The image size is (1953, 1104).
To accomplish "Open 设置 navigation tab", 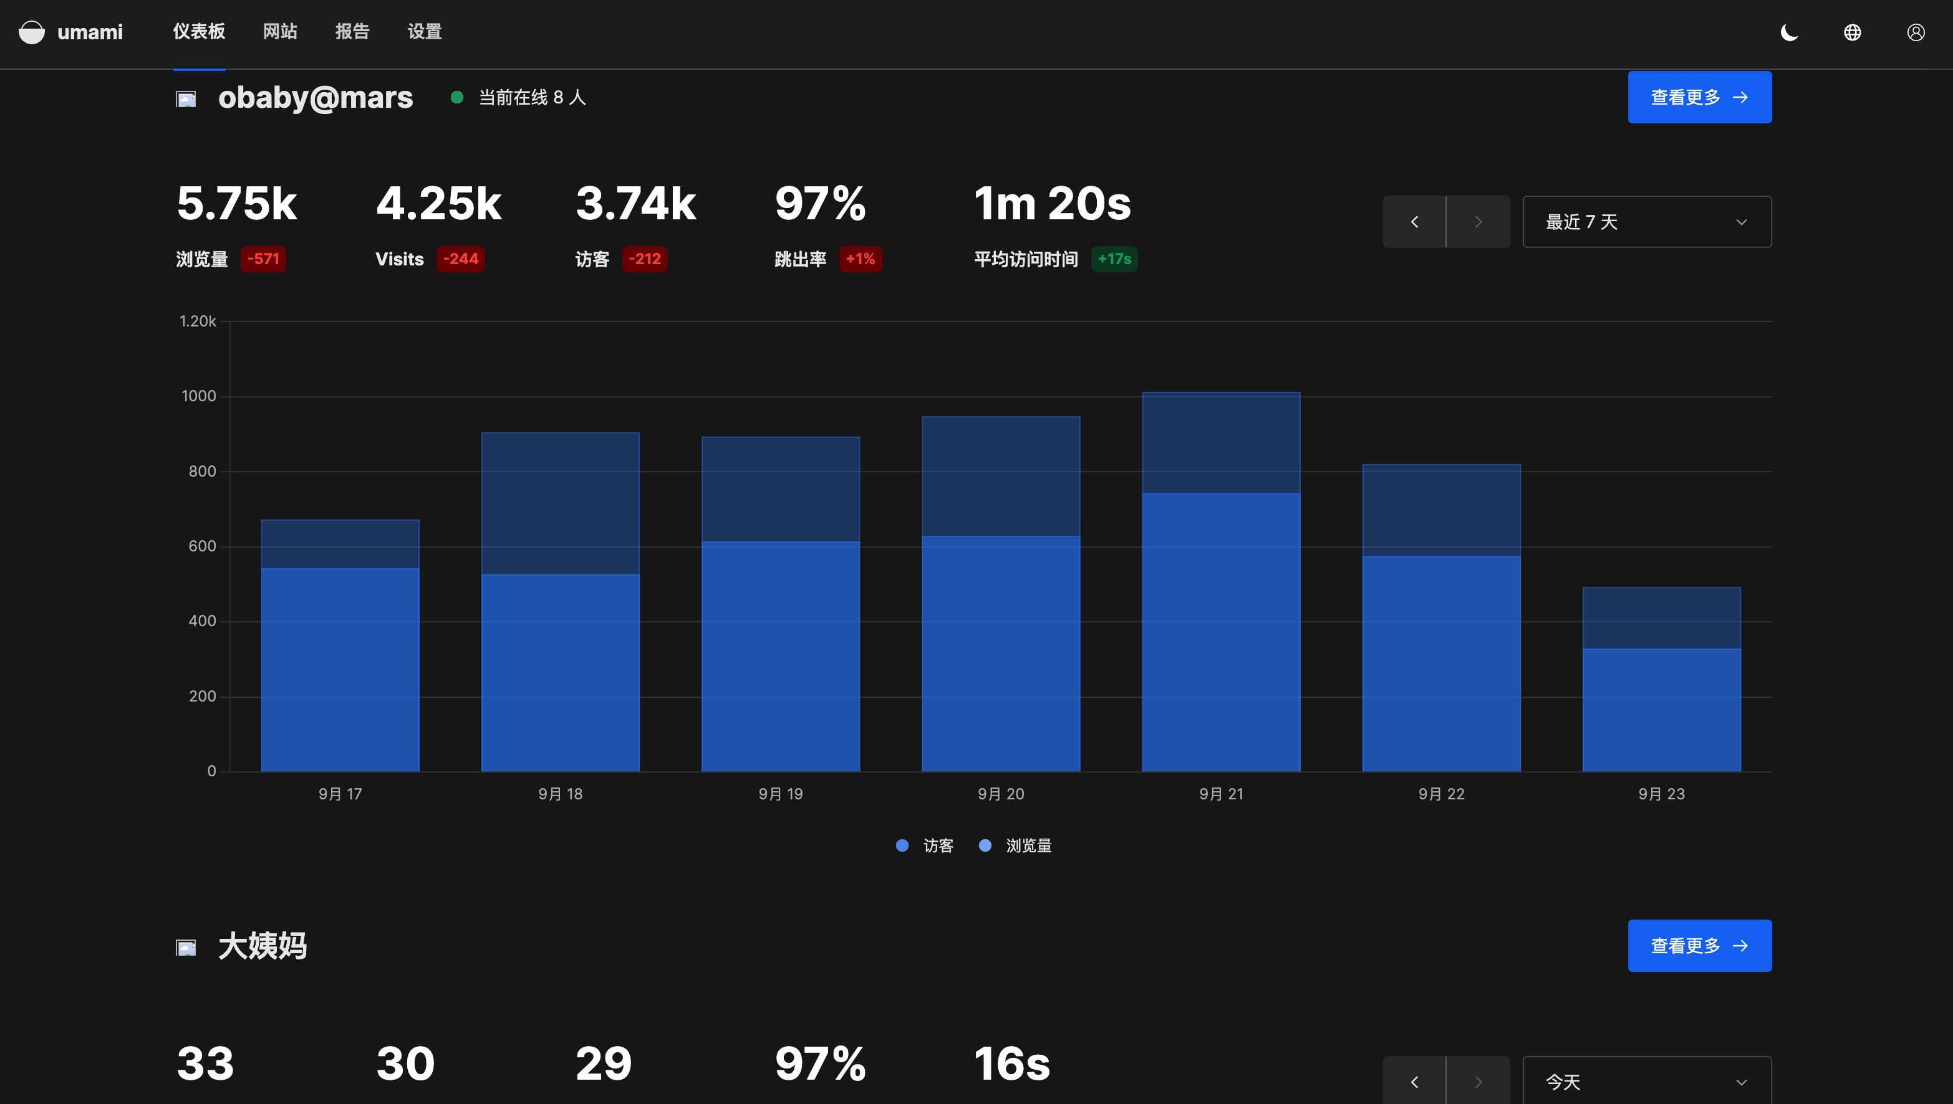I will pos(425,32).
